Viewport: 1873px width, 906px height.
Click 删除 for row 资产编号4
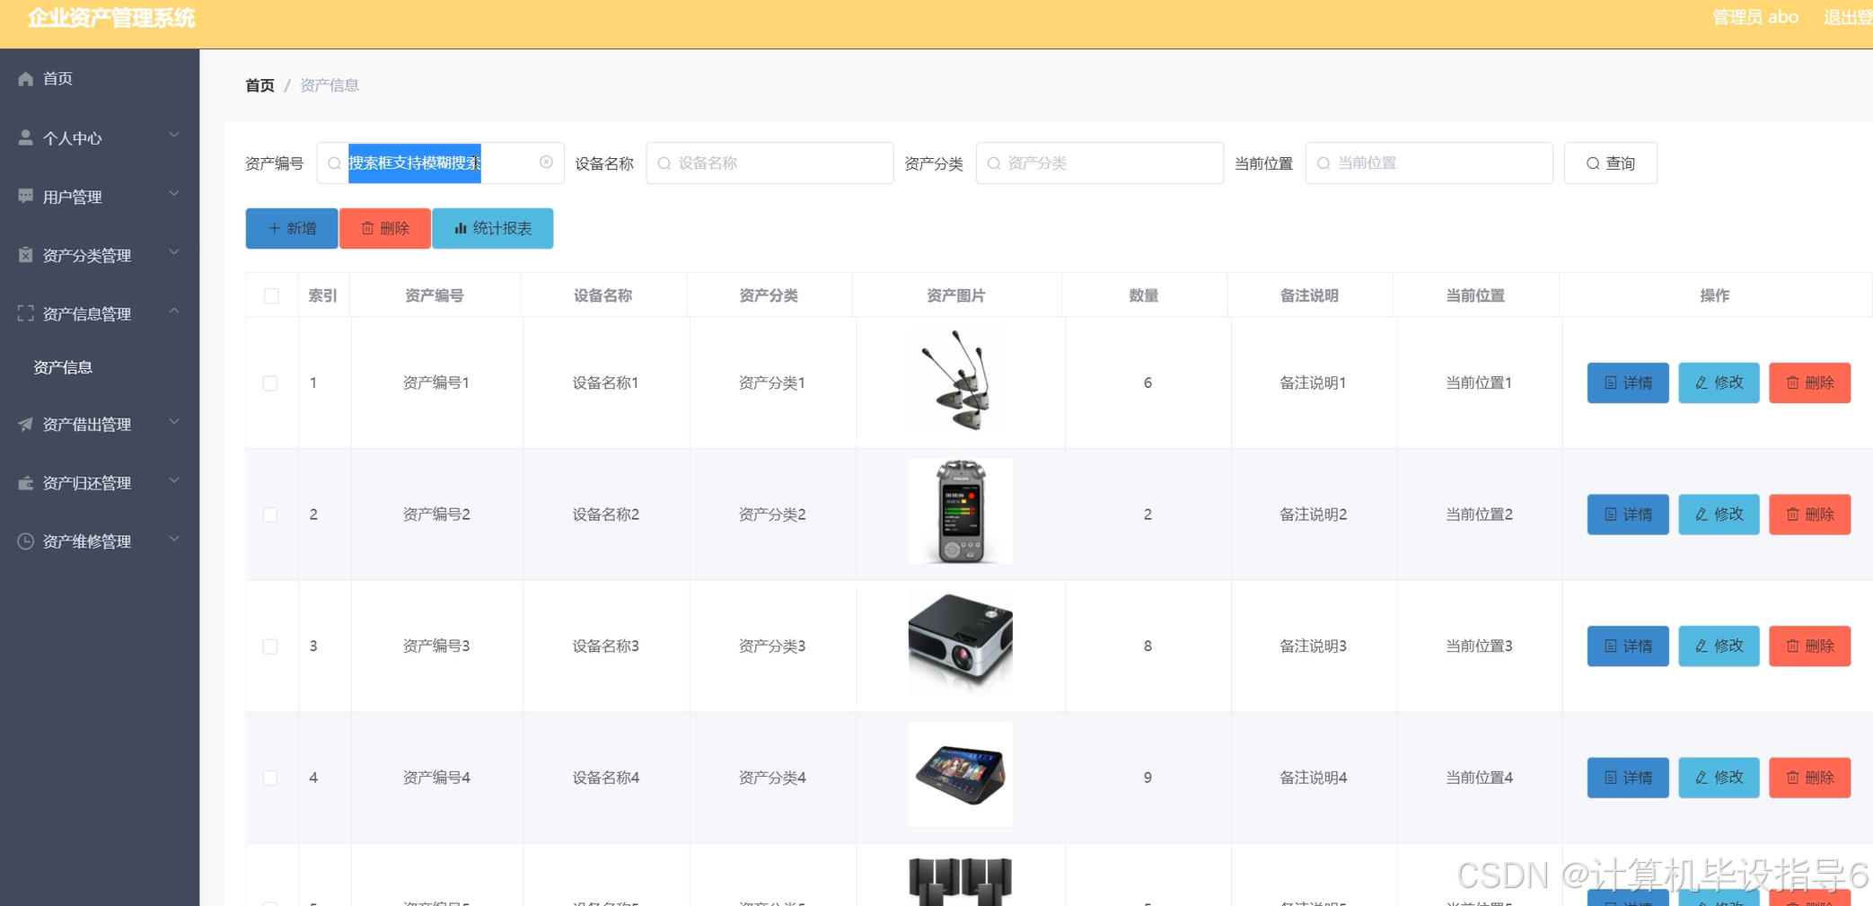coord(1809,778)
